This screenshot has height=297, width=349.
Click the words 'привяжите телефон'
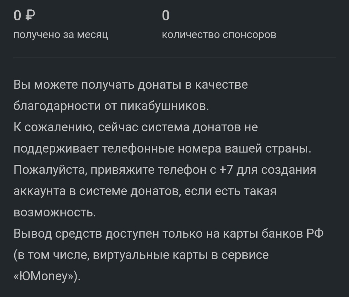pos(151,170)
